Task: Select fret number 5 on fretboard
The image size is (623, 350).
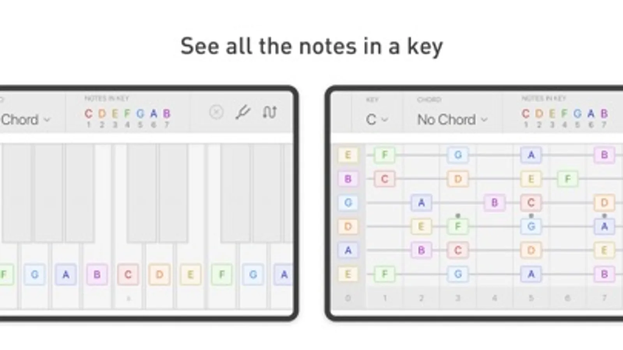Action: [x=531, y=298]
